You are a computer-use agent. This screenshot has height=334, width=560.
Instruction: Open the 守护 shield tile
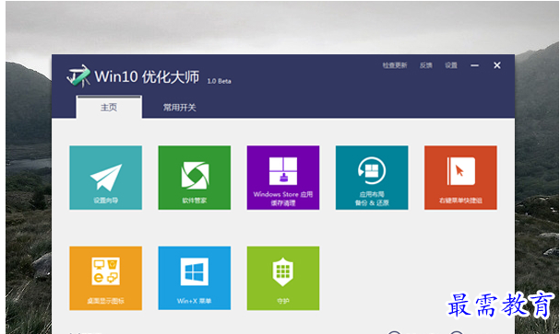click(283, 278)
